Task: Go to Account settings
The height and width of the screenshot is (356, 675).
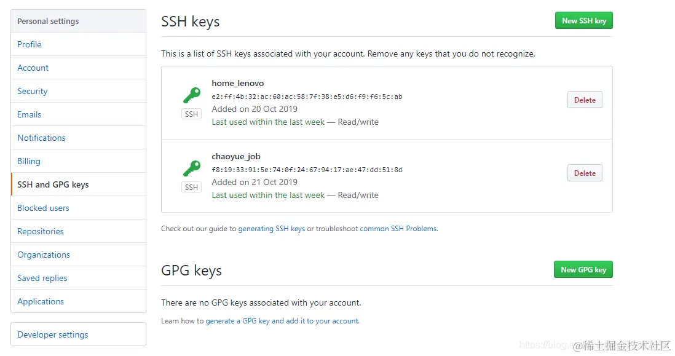Action: (33, 68)
